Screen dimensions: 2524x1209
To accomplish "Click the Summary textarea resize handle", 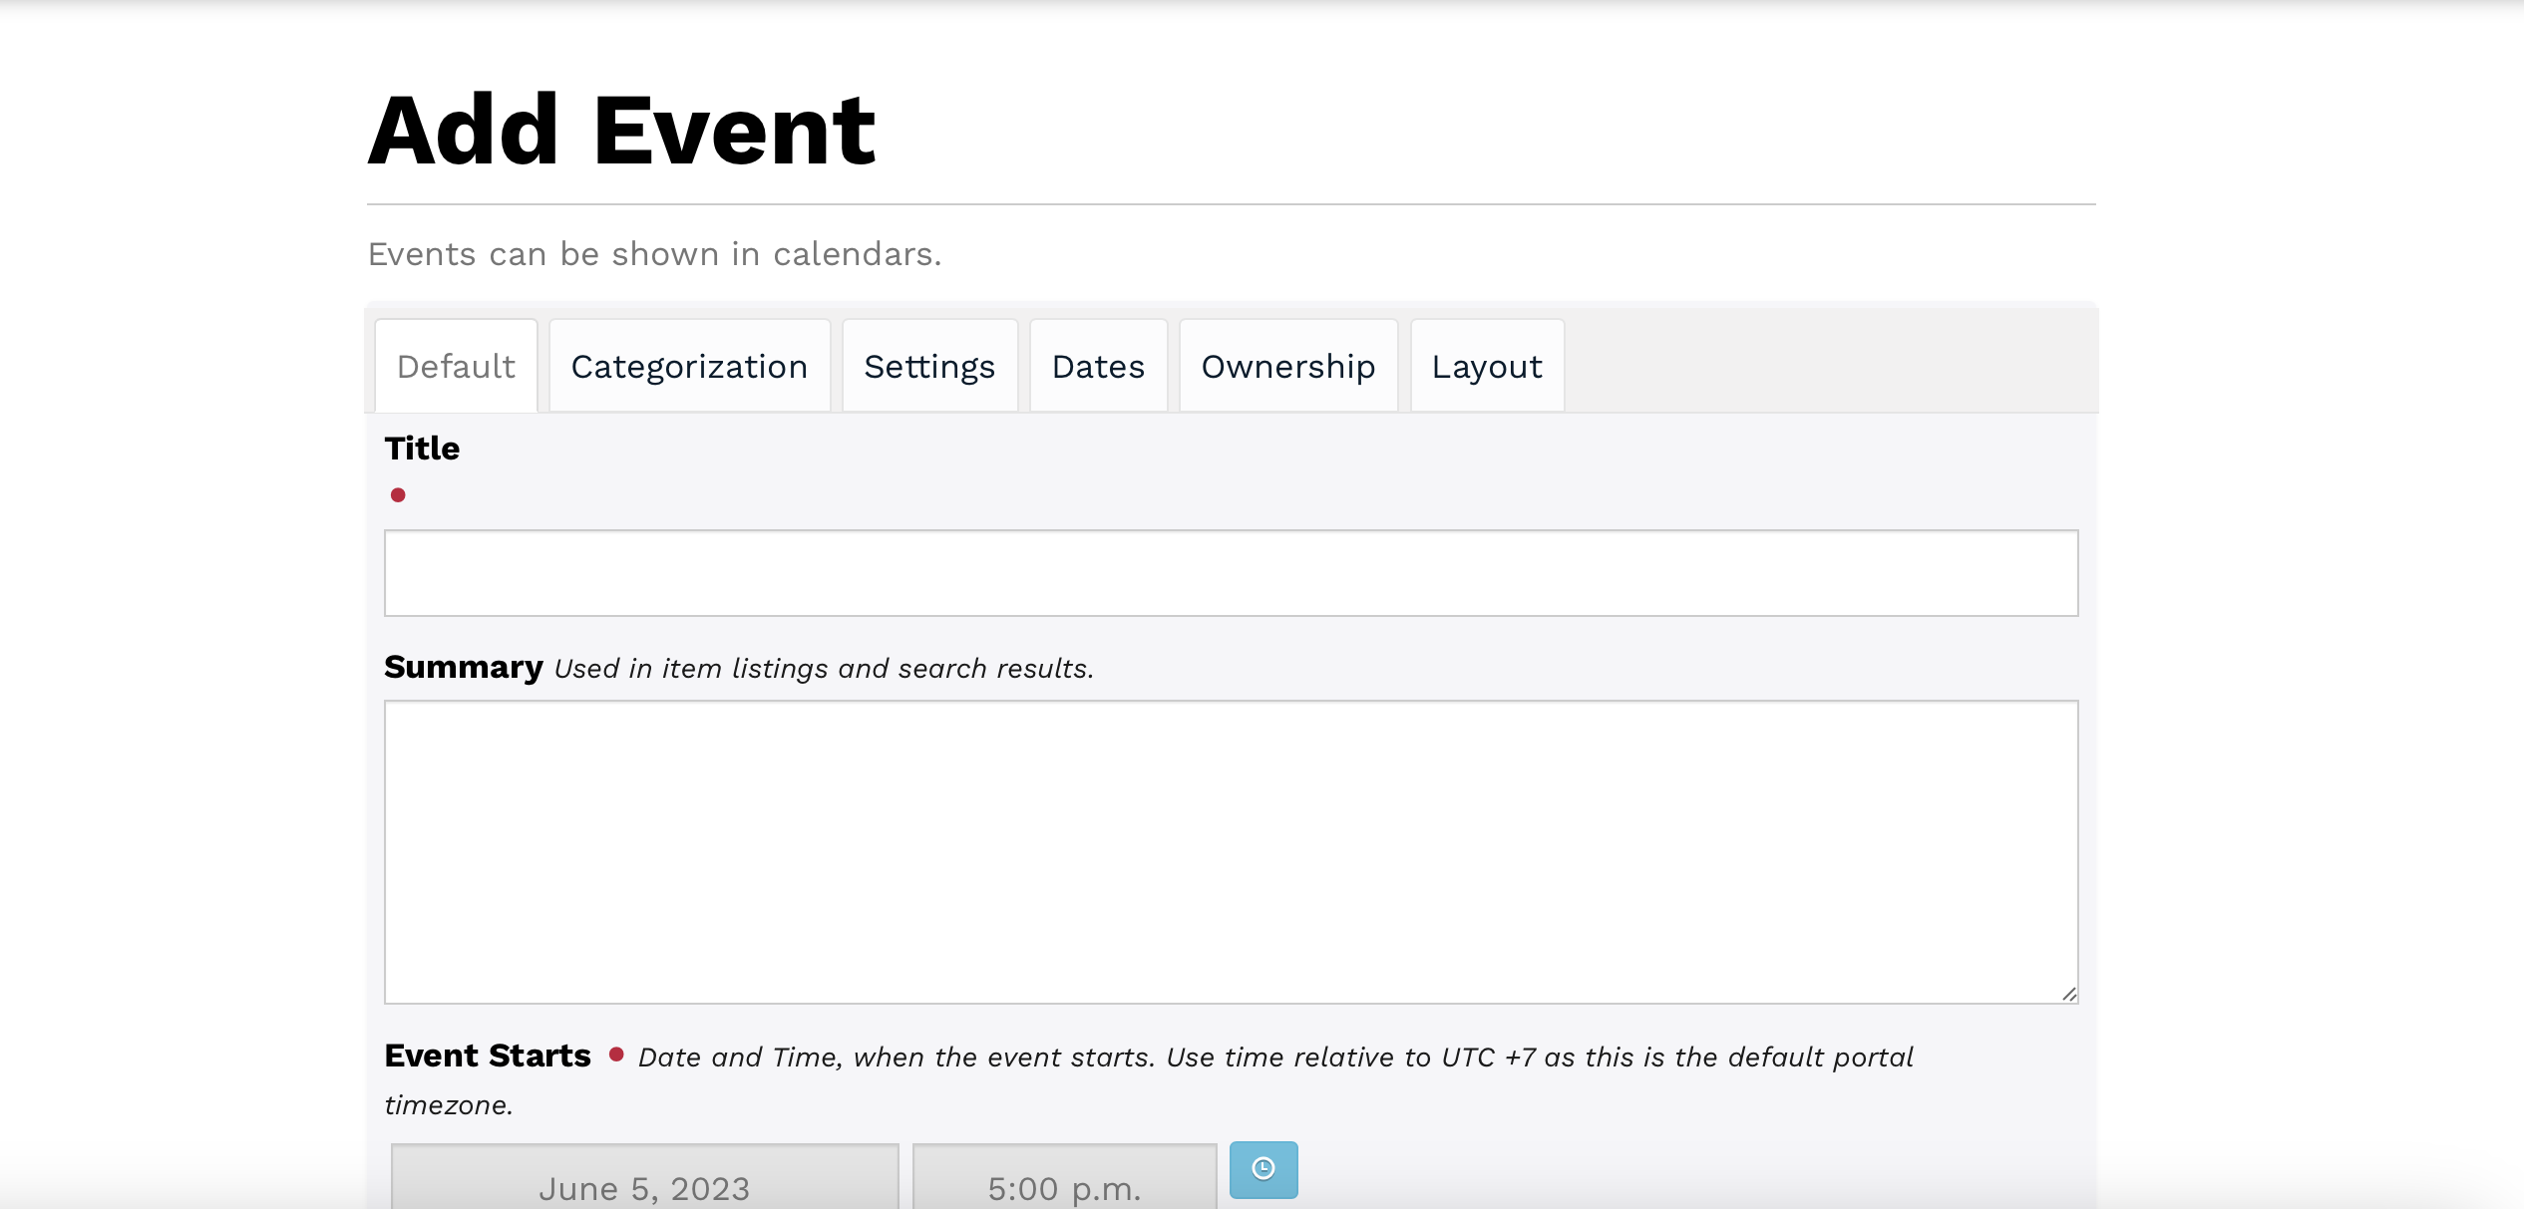I will click(2069, 994).
